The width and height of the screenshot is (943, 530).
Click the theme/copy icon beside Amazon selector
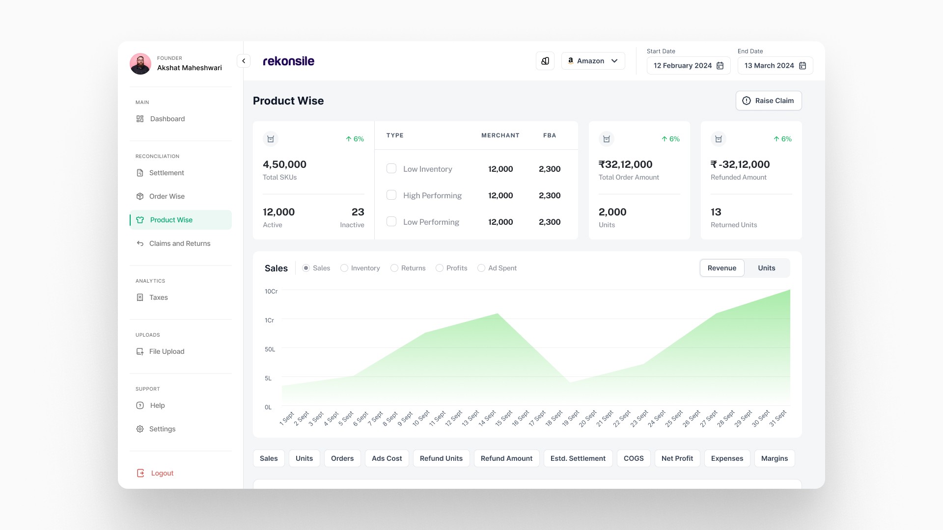pos(545,61)
